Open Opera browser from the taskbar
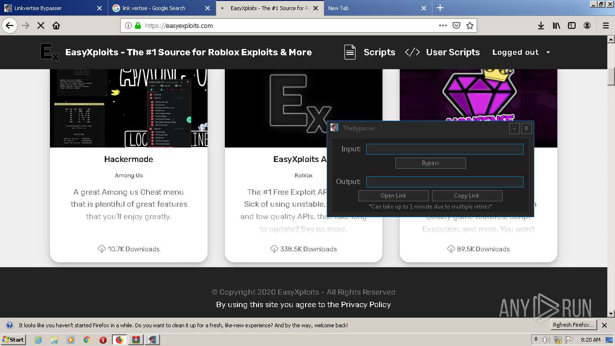Viewport: 615px width, 346px height. pos(103,340)
